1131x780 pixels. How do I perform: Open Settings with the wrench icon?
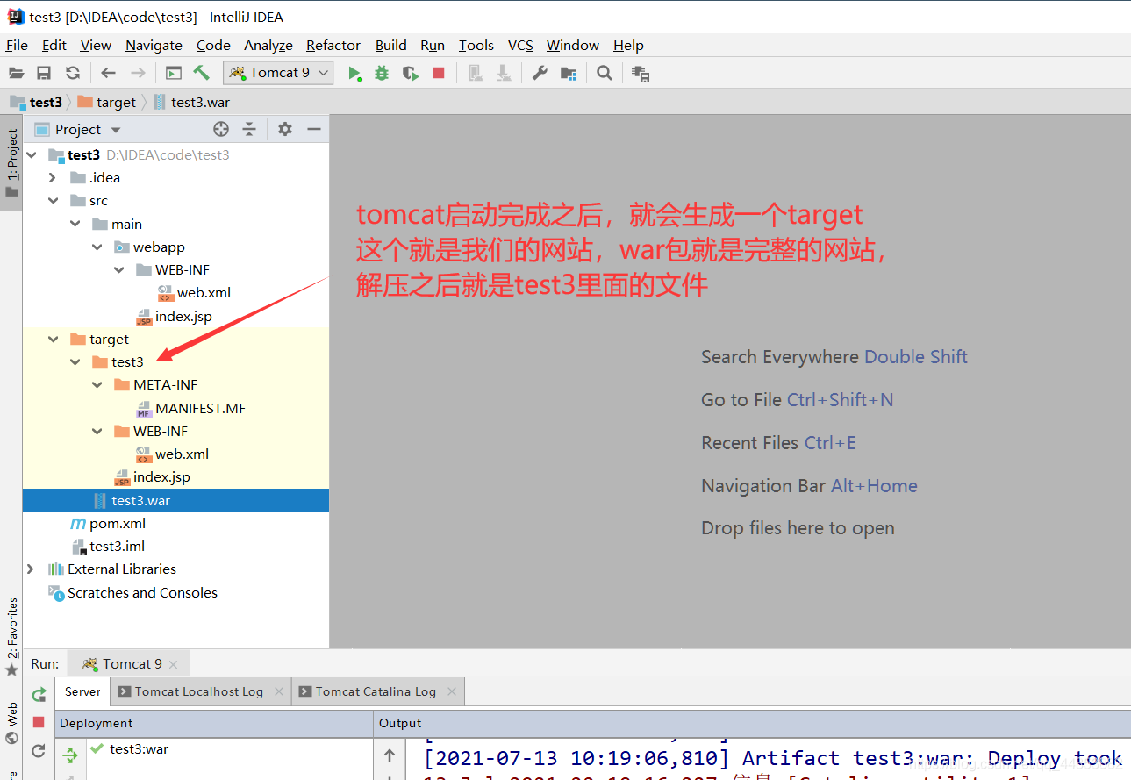tap(540, 73)
